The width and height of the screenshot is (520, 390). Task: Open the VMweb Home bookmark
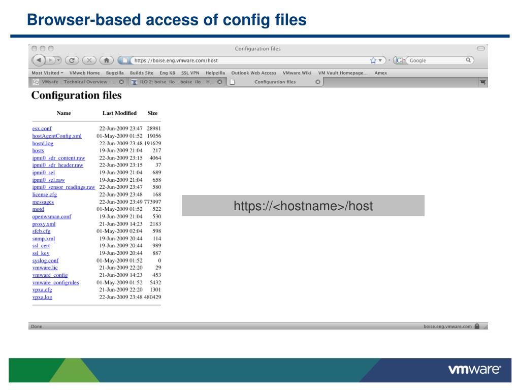tap(84, 73)
